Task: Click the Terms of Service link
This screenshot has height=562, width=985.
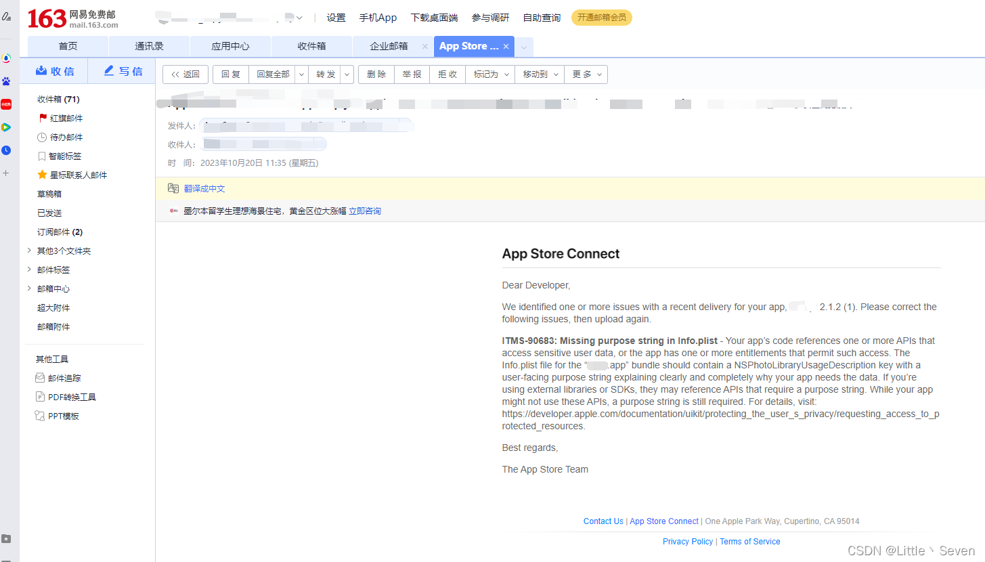Action: tap(750, 542)
